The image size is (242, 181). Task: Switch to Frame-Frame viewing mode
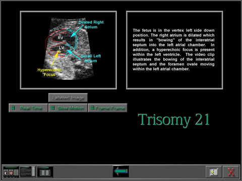107,108
